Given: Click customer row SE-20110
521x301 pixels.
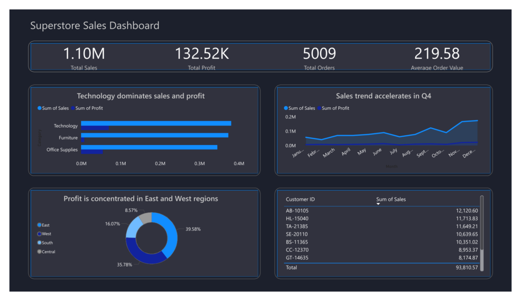Looking at the screenshot, I should coord(382,234).
